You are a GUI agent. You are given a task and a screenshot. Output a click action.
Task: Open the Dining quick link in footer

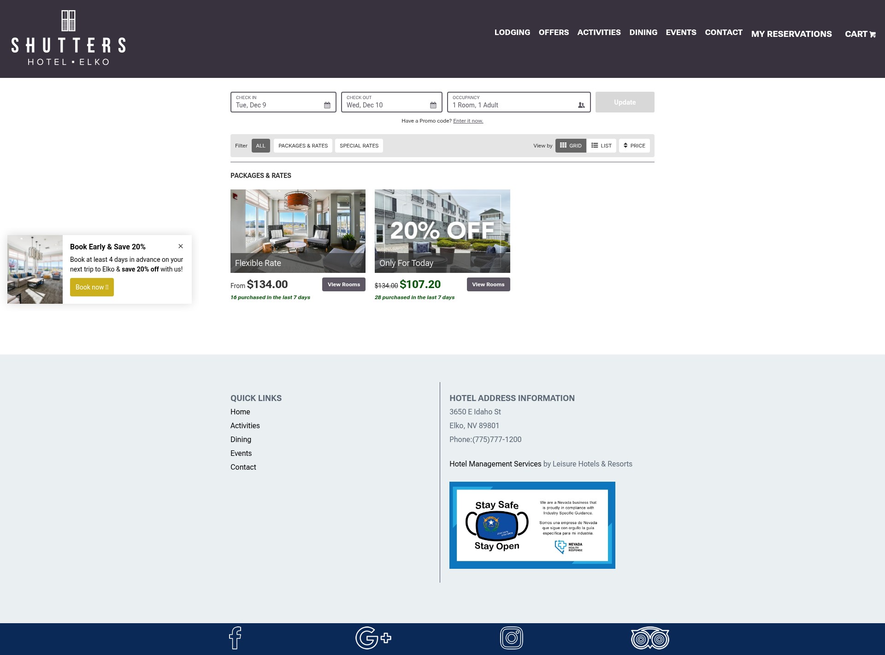pos(241,439)
